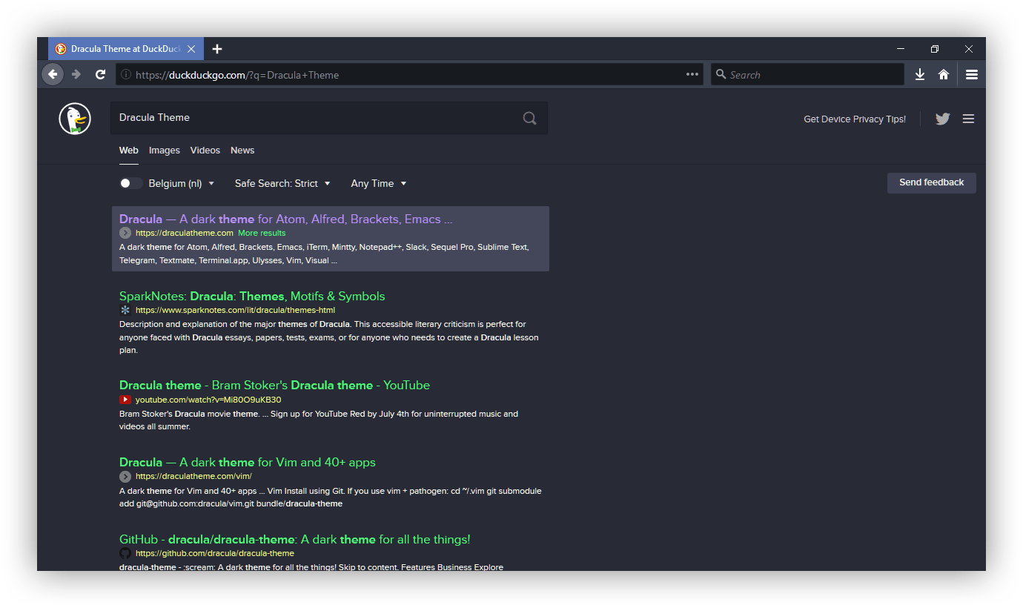This screenshot has width=1023, height=608.
Task: Click the Firefox home button
Action: click(945, 74)
